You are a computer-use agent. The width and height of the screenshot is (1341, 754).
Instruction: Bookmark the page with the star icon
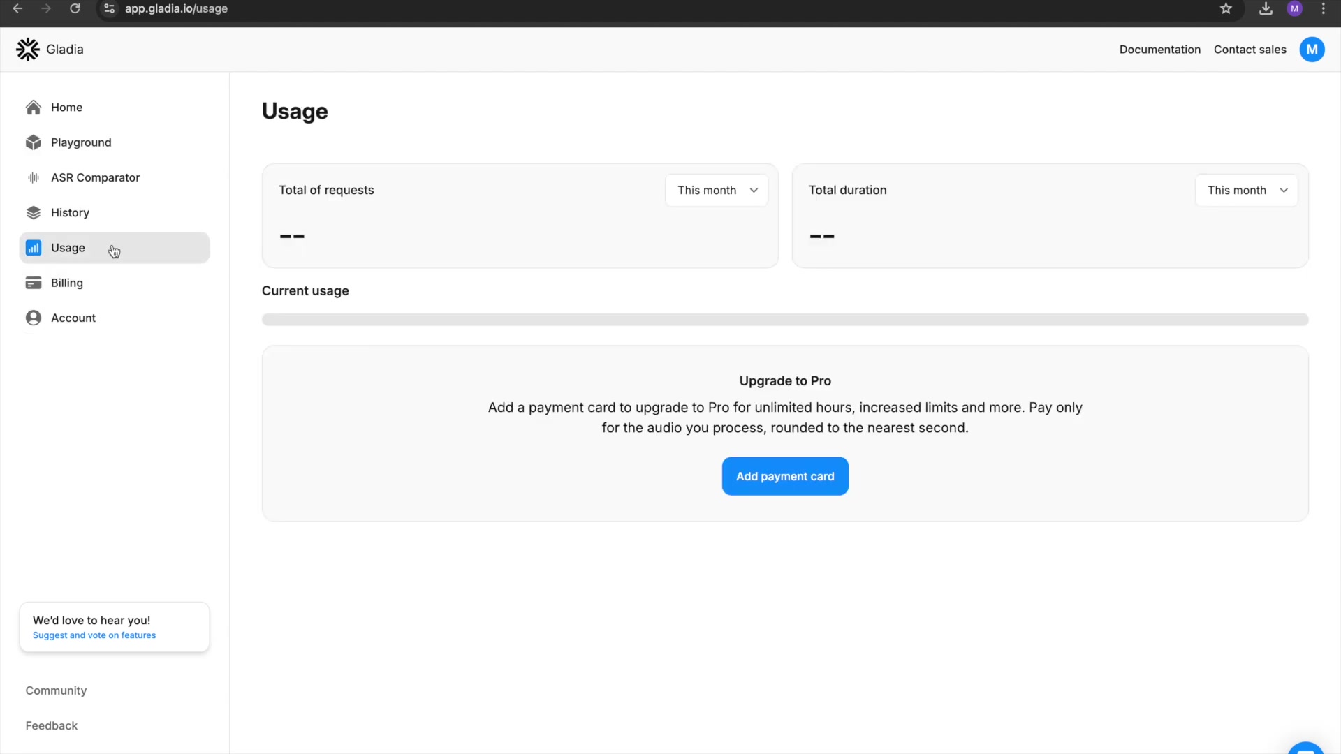[1226, 9]
